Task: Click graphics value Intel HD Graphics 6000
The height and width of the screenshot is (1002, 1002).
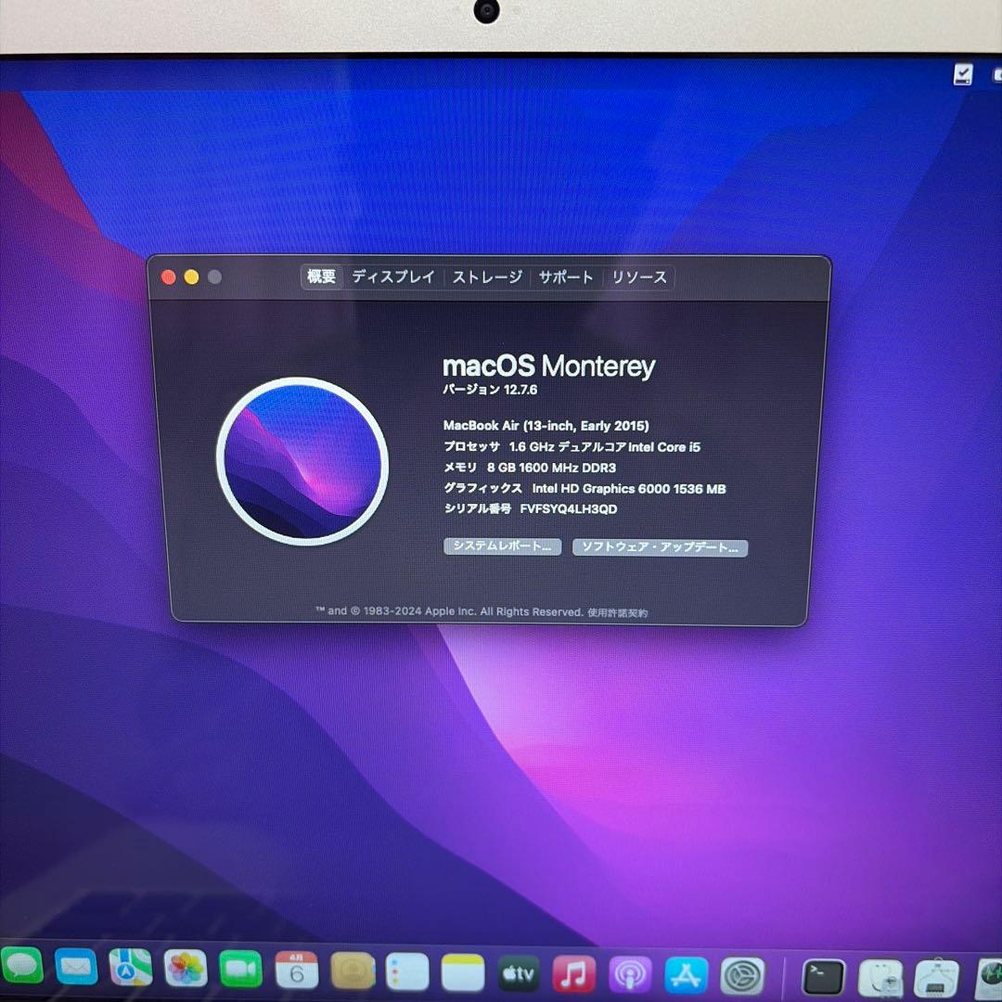Action: pyautogui.click(x=629, y=489)
